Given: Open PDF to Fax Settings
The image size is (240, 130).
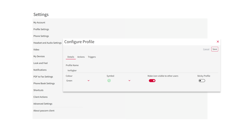Looking at the screenshot, I should [x=43, y=76].
